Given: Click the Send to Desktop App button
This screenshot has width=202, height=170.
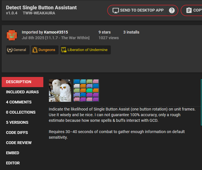Looking at the screenshot, I should (x=143, y=10).
